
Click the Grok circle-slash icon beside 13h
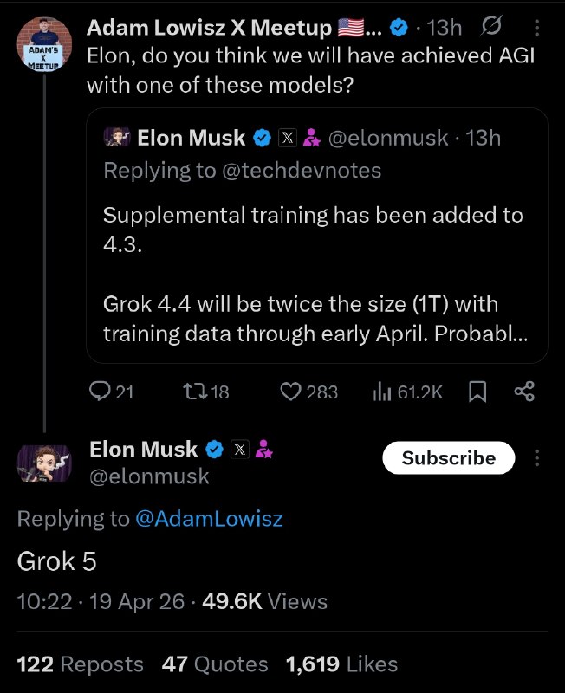[491, 29]
